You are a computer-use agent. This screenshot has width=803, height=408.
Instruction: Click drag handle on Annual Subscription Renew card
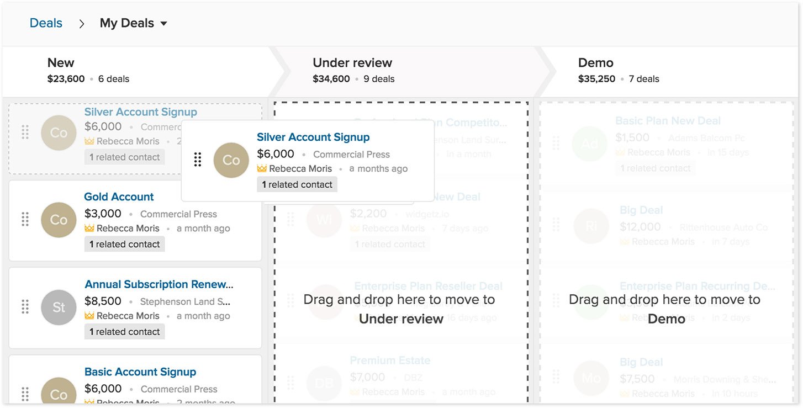pos(25,307)
